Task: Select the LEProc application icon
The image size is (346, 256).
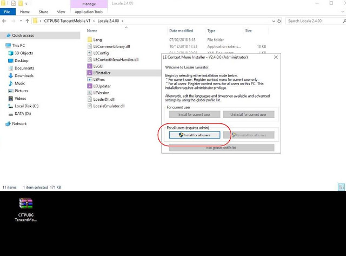Action: click(x=90, y=79)
